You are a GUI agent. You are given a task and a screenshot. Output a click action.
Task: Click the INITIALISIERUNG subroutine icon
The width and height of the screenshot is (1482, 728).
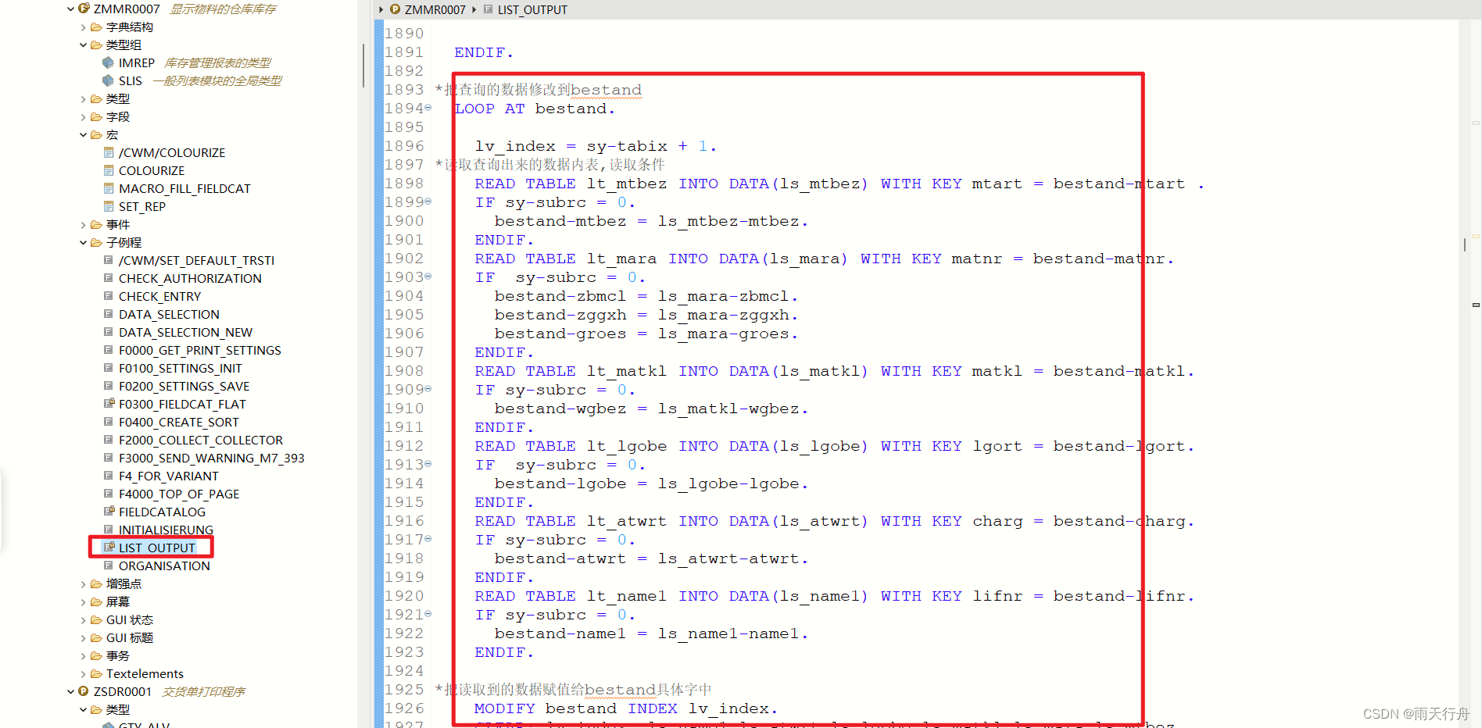109,530
